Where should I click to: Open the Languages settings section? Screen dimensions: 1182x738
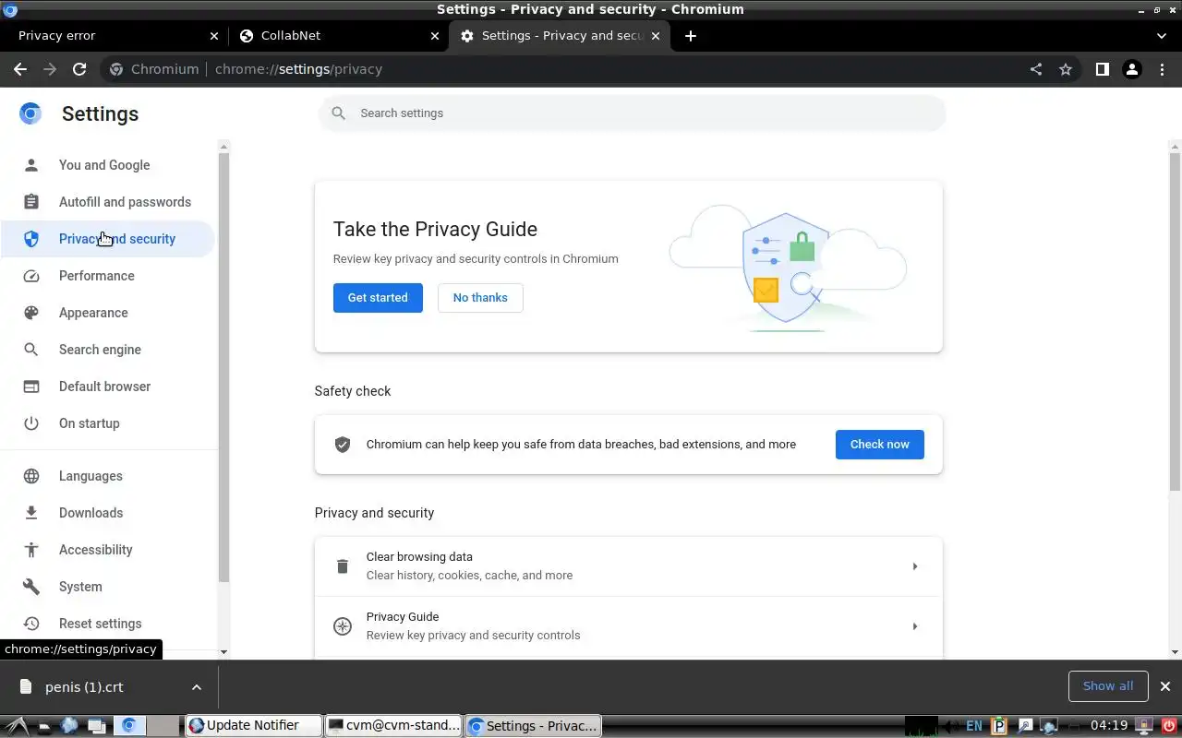107,476
